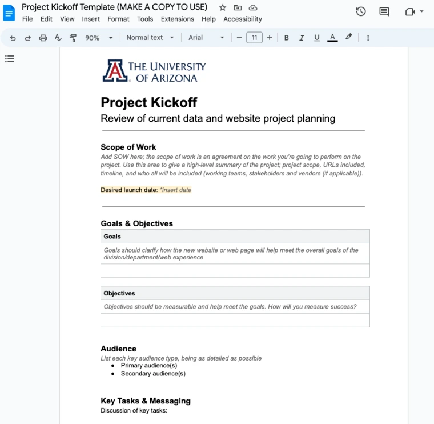Expand video call options arrow

pyautogui.click(x=421, y=11)
